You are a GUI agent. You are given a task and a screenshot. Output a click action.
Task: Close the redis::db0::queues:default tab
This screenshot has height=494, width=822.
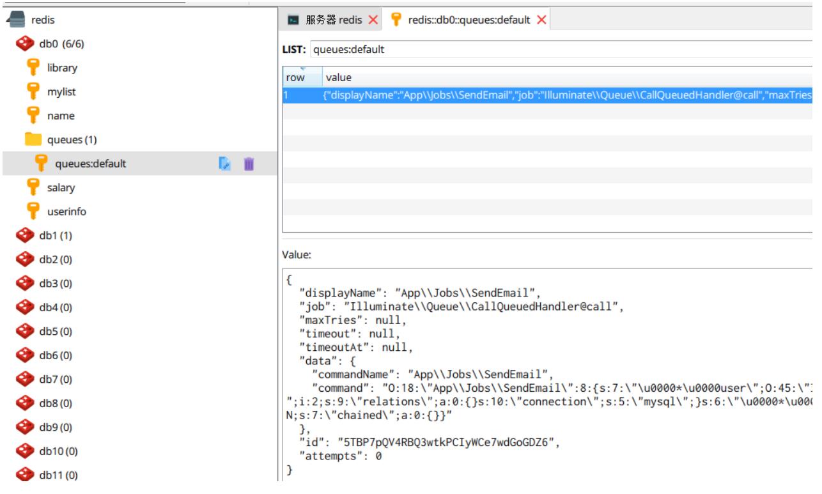541,20
